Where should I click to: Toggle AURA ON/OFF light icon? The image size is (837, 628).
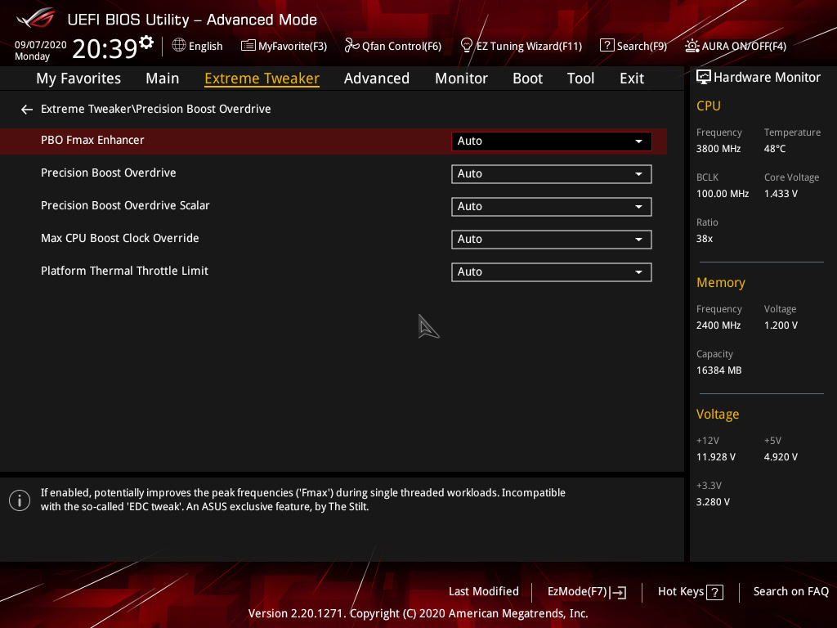(692, 46)
